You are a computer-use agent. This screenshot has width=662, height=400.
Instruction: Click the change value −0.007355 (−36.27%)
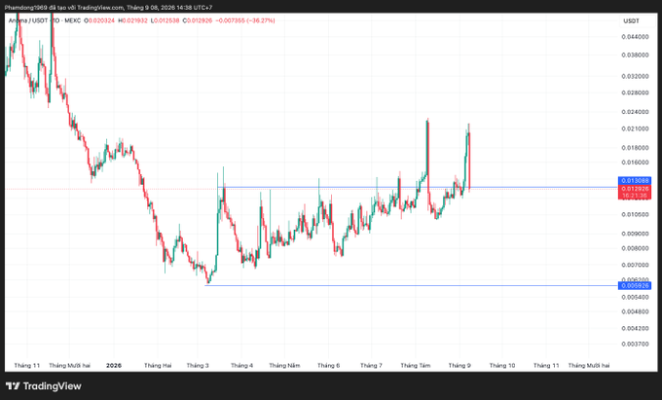tap(245, 20)
